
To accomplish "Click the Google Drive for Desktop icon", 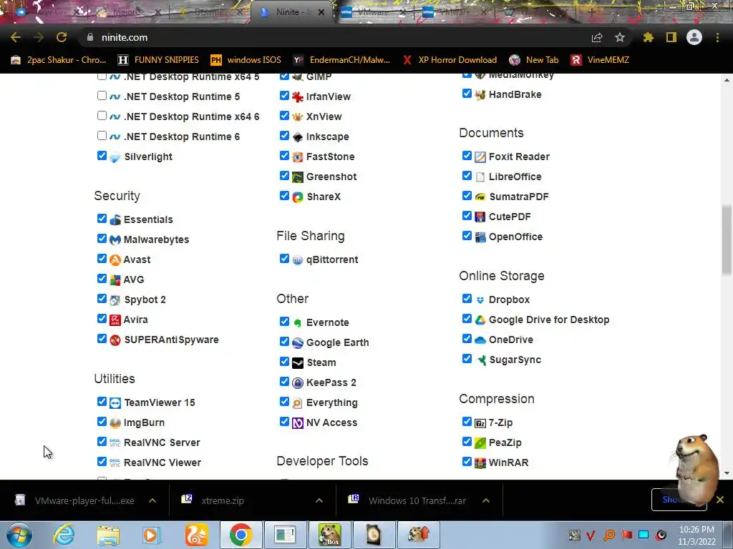I will click(x=480, y=320).
